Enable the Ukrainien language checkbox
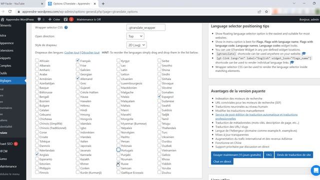The width and height of the screenshot is (320, 180). (x=159, y=136)
